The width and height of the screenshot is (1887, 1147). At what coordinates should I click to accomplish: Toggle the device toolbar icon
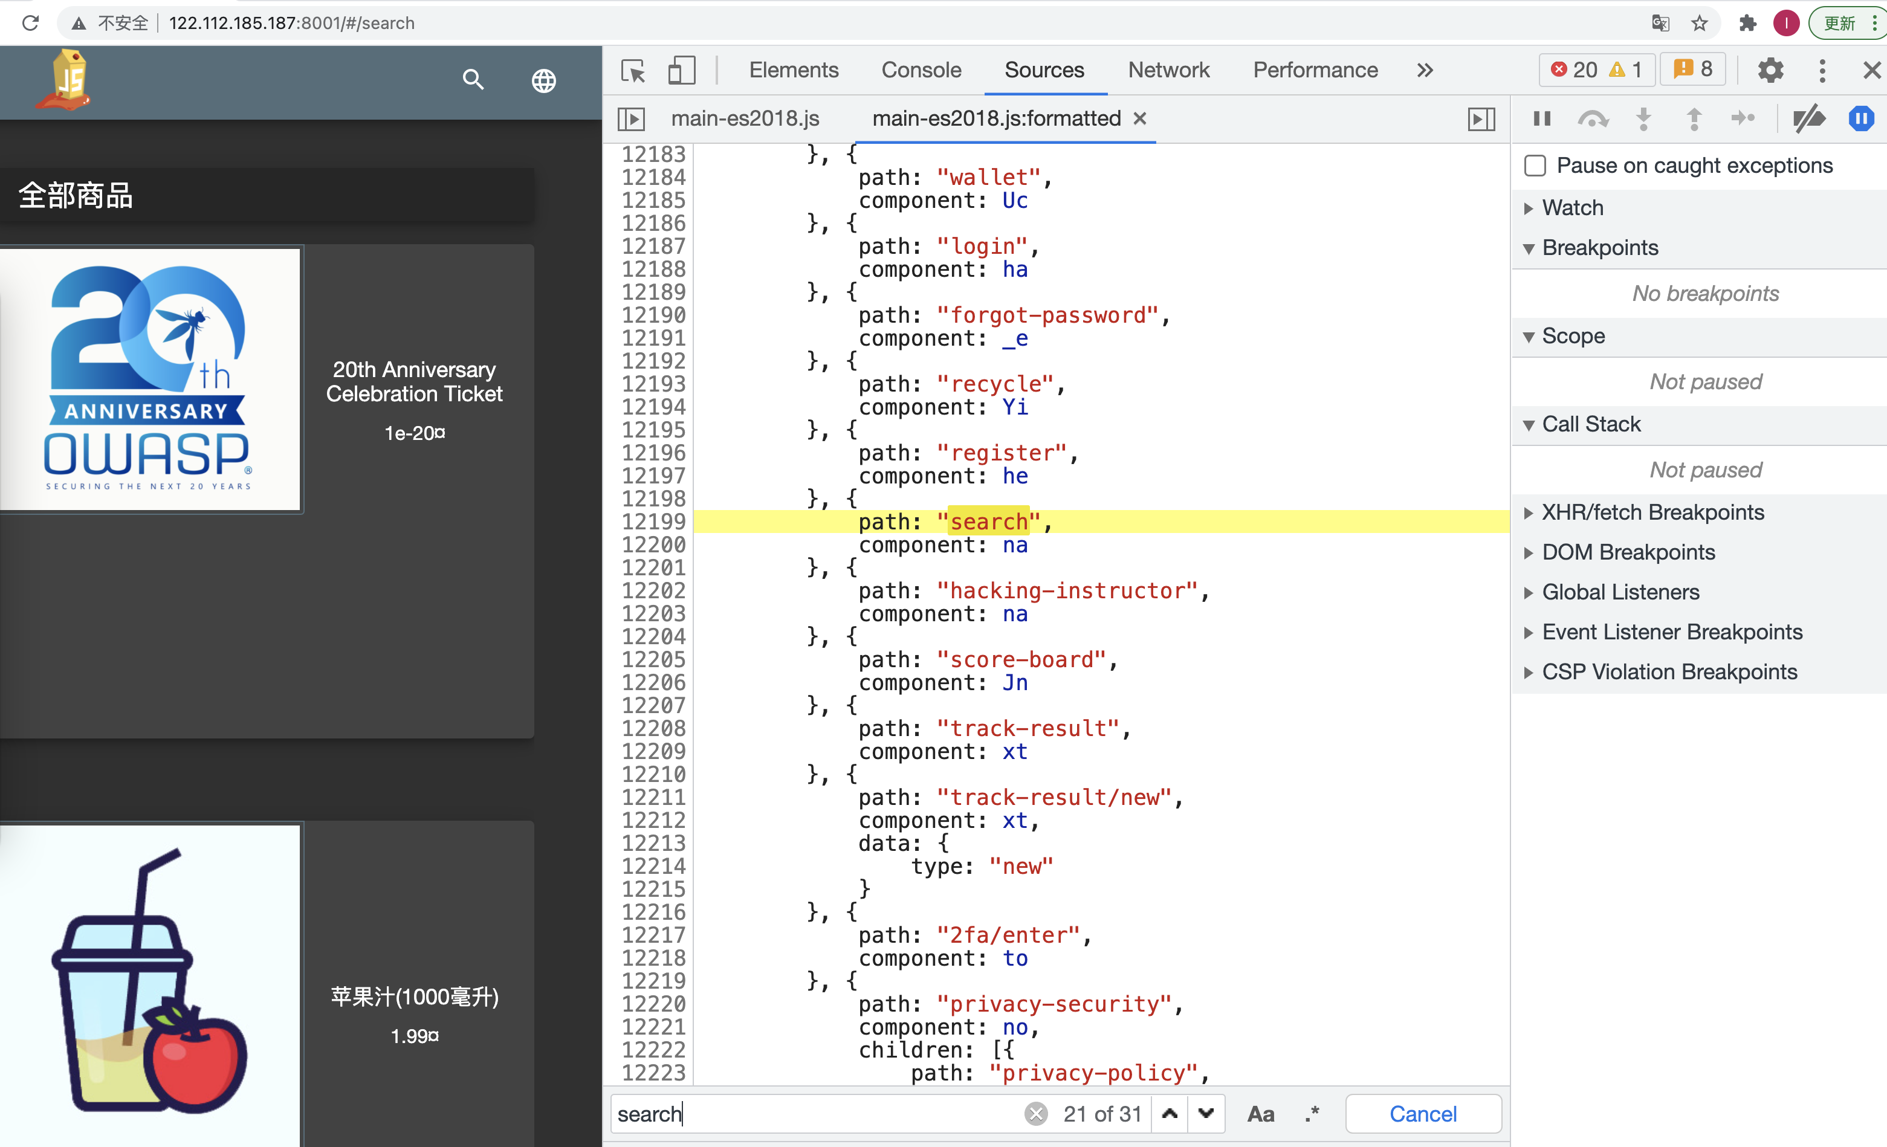(681, 71)
